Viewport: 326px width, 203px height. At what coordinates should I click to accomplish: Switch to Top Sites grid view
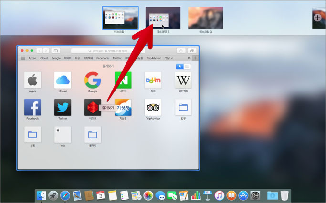coord(187,66)
